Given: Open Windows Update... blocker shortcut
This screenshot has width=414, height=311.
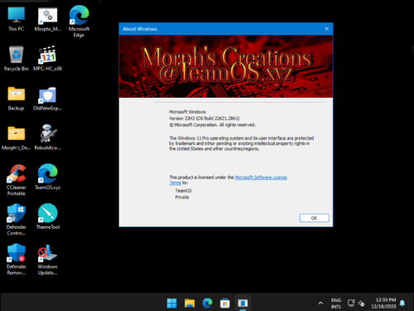Looking at the screenshot, I should (47, 260).
